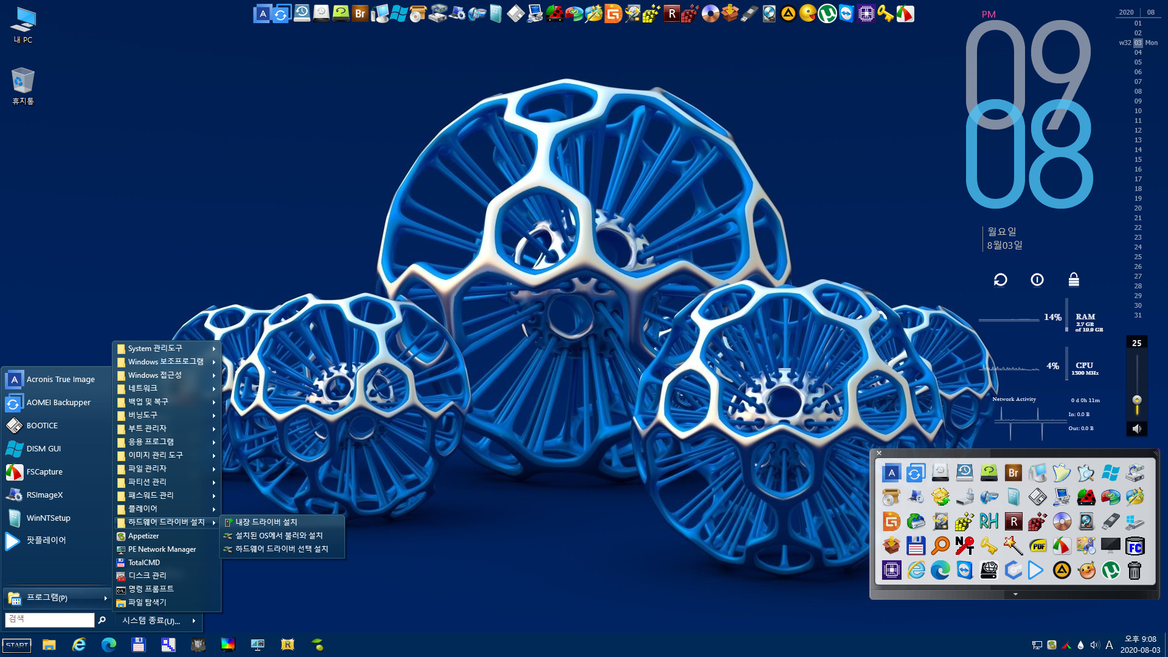Click into the 검색 search field

pyautogui.click(x=50, y=619)
